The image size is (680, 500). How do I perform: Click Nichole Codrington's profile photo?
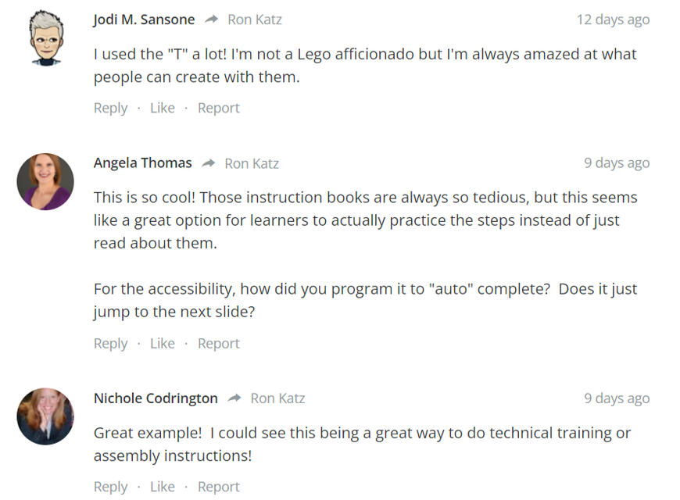click(45, 416)
